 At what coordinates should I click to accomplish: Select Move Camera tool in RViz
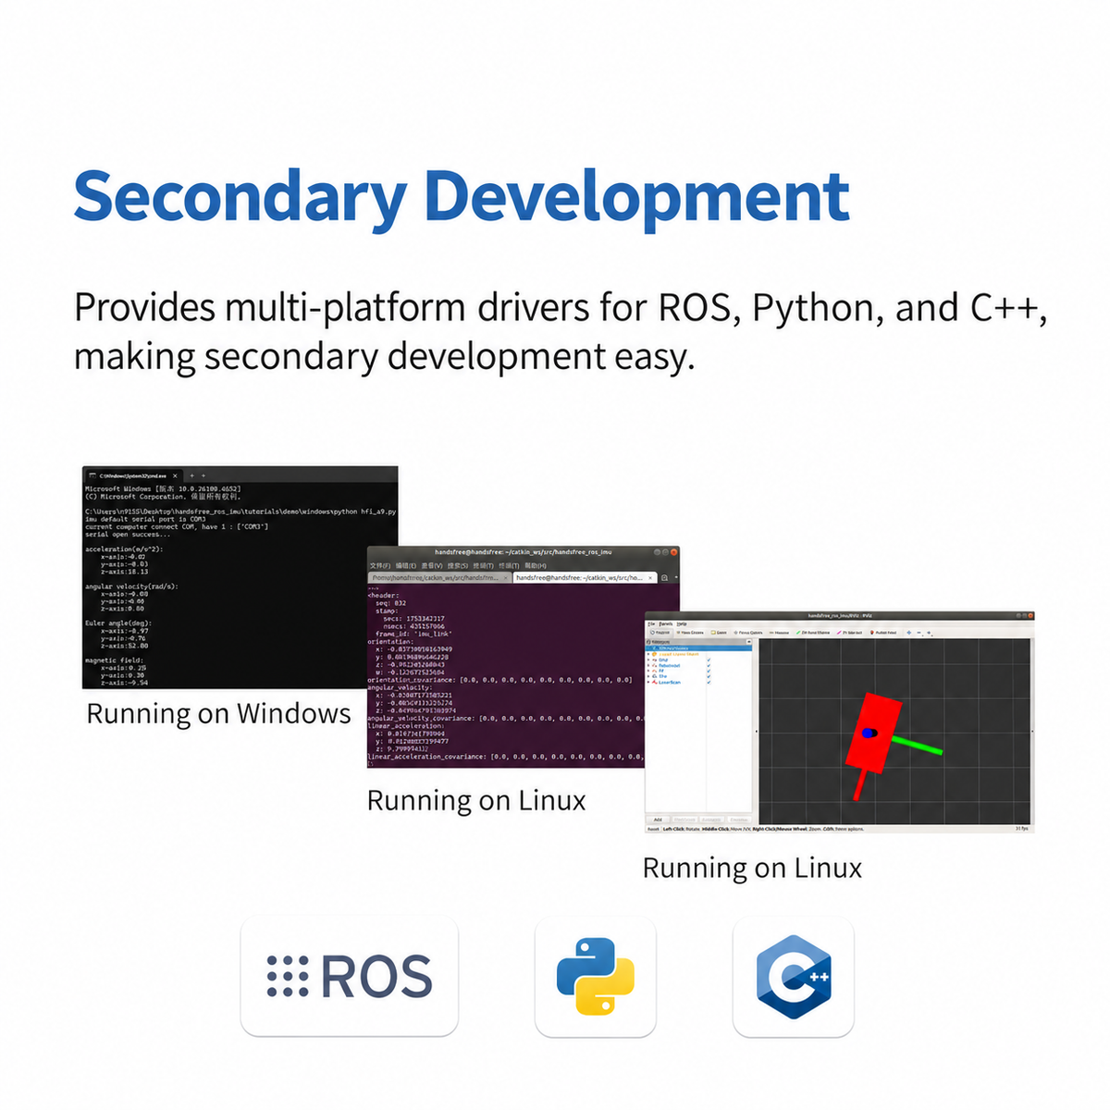coord(689,633)
